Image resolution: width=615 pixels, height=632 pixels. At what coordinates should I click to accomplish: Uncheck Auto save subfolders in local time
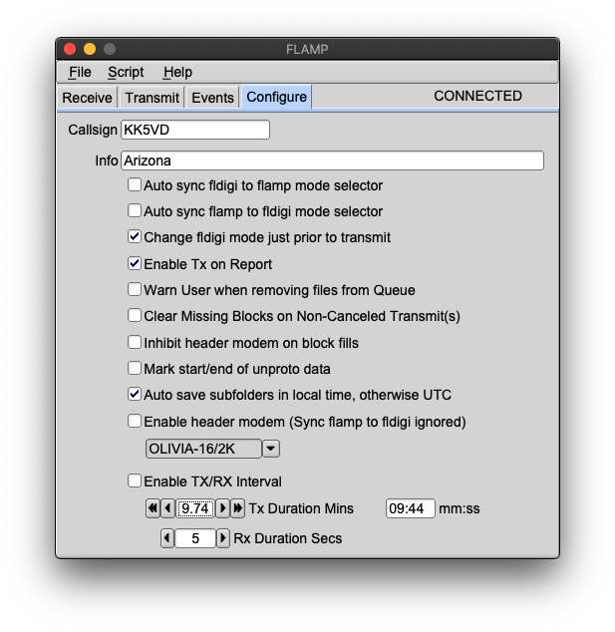[135, 394]
